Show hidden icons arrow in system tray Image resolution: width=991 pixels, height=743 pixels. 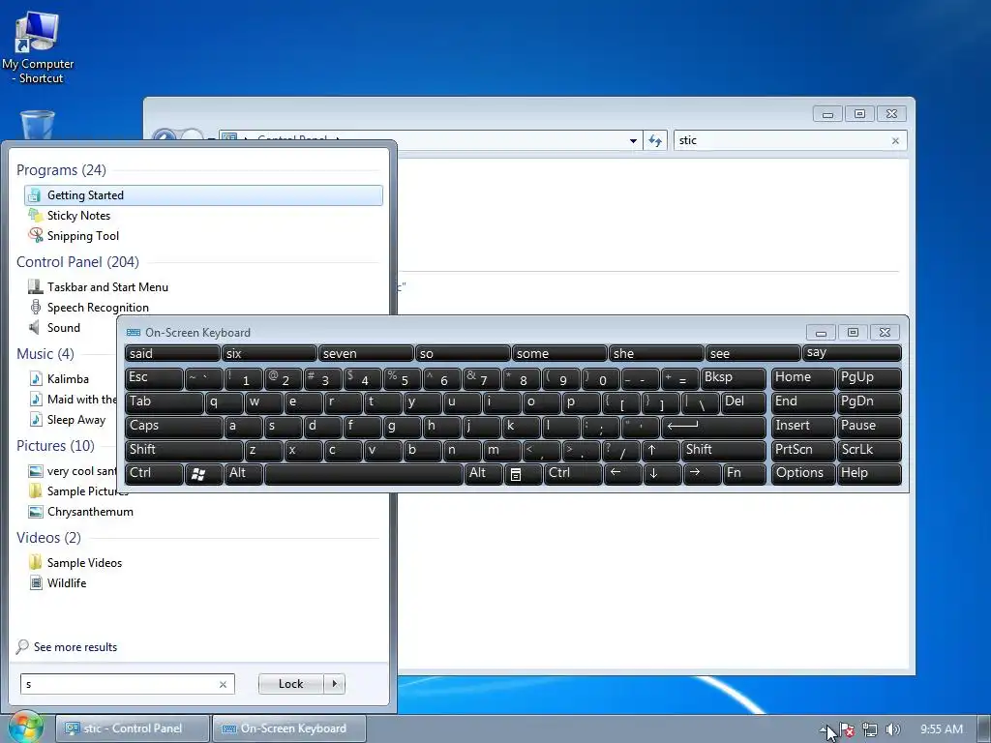pyautogui.click(x=824, y=729)
